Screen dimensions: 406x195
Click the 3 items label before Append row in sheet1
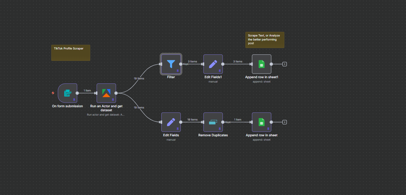tap(238, 61)
